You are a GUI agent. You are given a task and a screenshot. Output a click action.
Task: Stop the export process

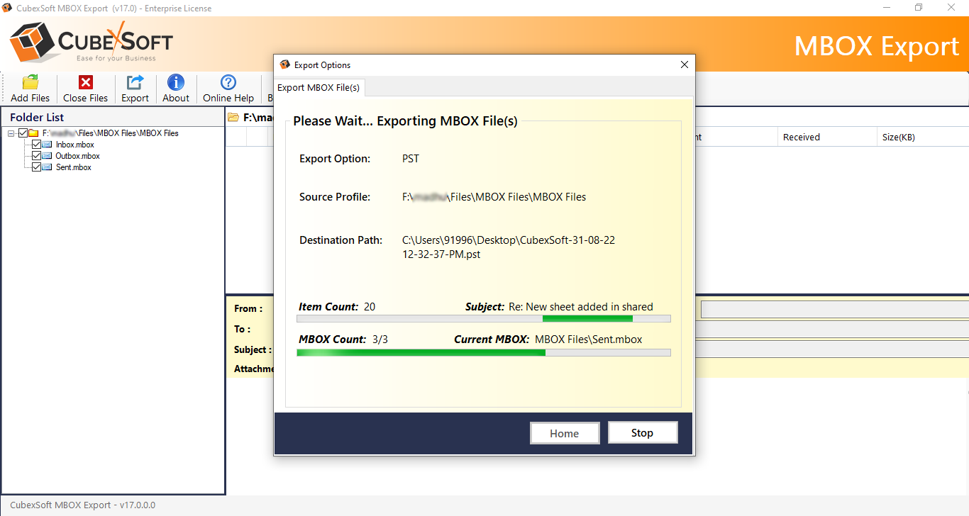[642, 432]
